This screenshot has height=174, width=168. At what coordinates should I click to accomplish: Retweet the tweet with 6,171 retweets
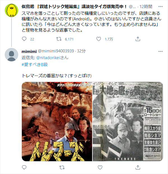coord(59,39)
